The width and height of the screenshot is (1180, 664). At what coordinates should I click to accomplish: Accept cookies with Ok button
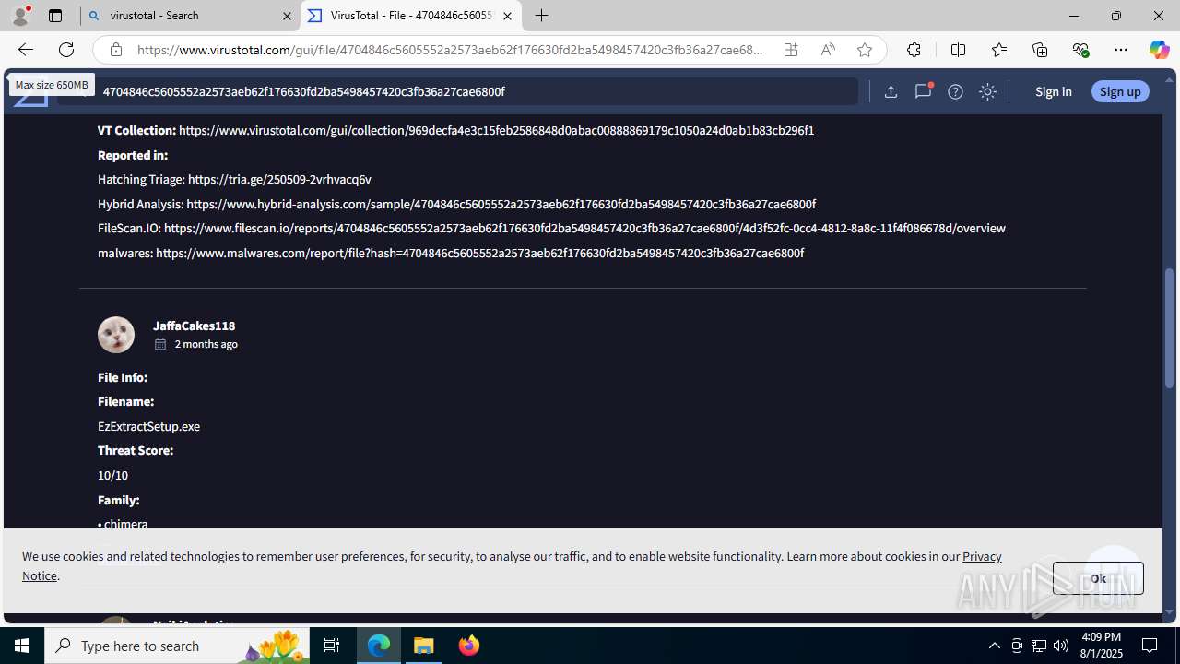1098,578
